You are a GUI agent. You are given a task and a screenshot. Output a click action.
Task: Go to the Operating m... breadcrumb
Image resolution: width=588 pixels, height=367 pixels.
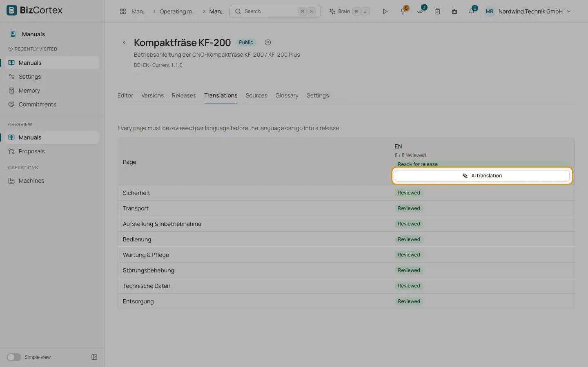[x=178, y=11]
